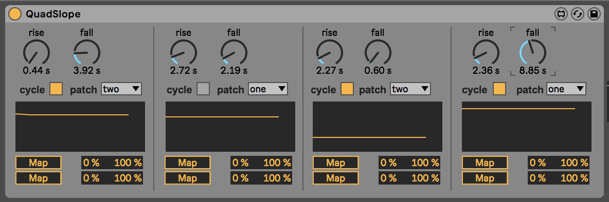Click the fall knob showing 8.85 s
This screenshot has width=609, height=202.
pos(533,52)
